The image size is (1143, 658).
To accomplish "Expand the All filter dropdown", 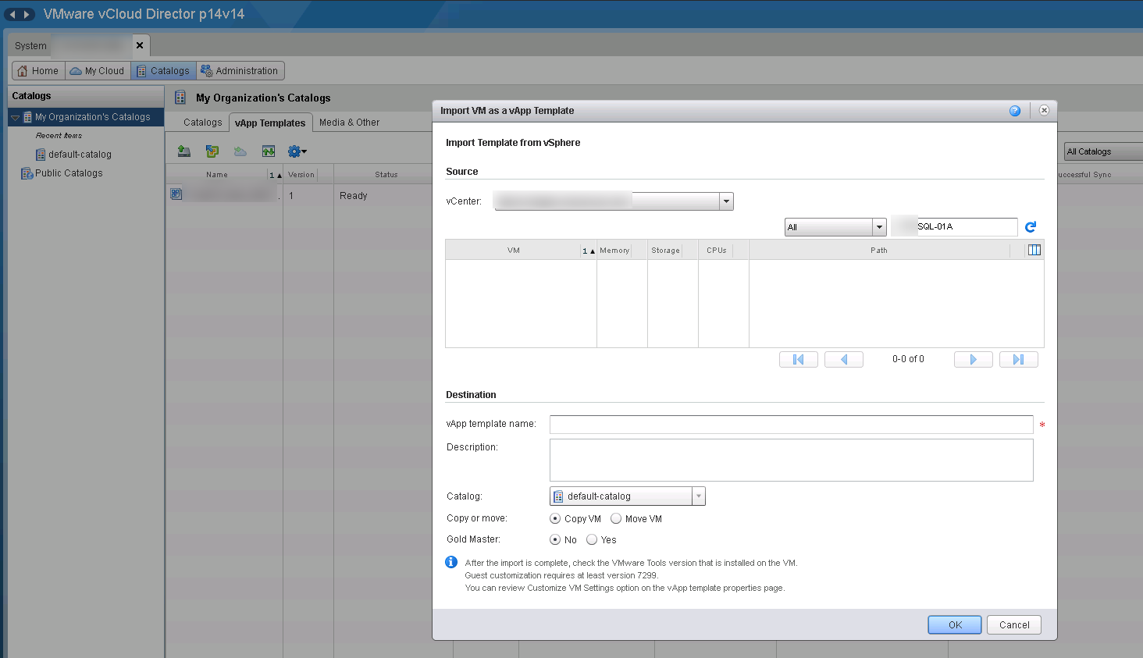I will tap(879, 227).
